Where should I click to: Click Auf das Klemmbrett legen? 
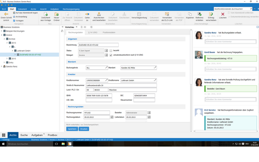pyautogui.click(x=25, y=13)
